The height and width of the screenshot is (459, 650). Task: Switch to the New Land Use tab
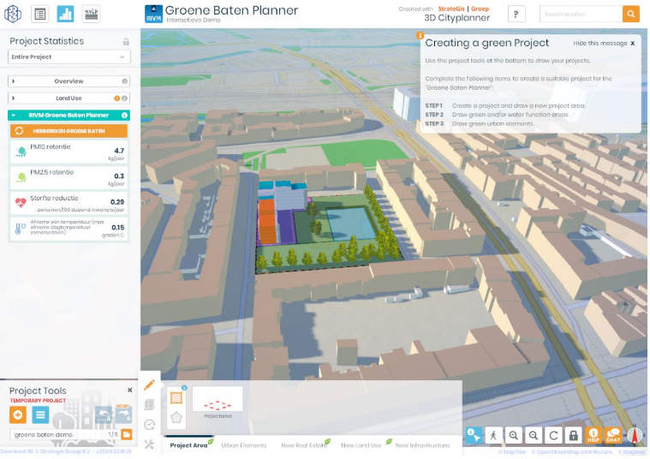[361, 445]
